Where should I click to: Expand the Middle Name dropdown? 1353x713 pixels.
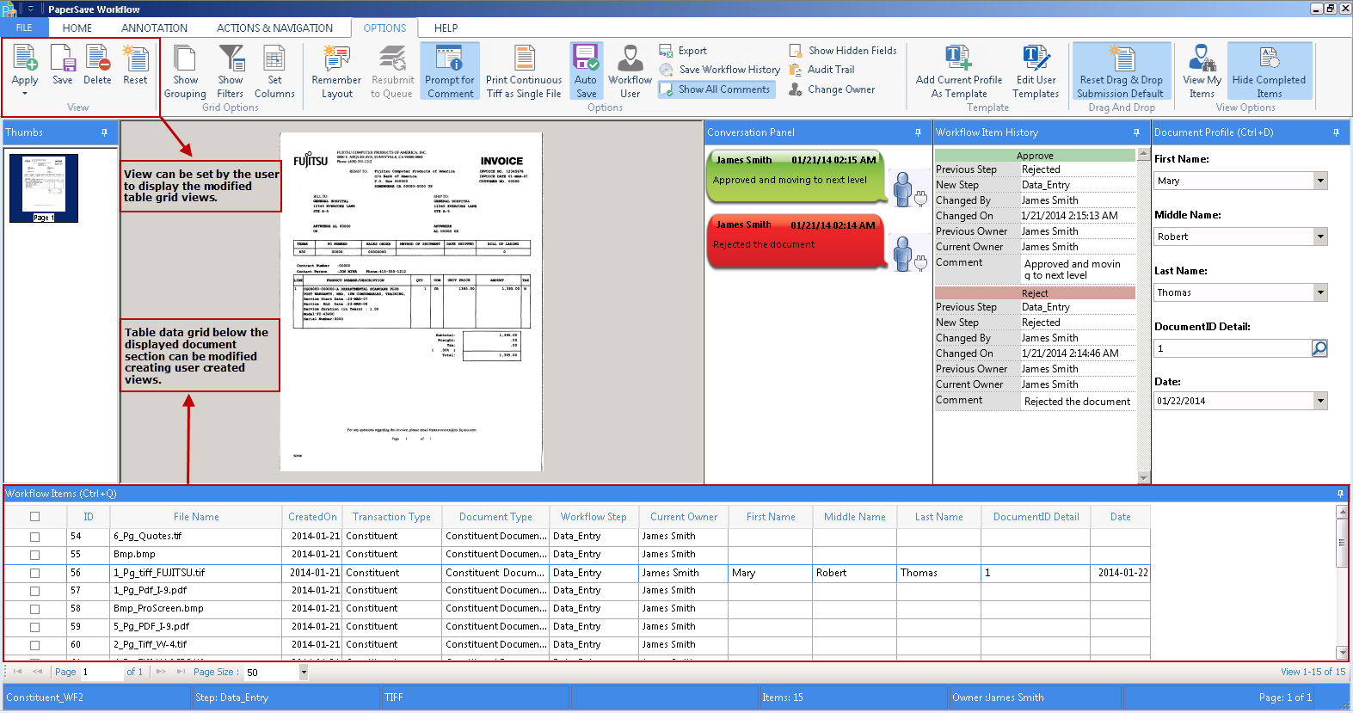(1320, 237)
